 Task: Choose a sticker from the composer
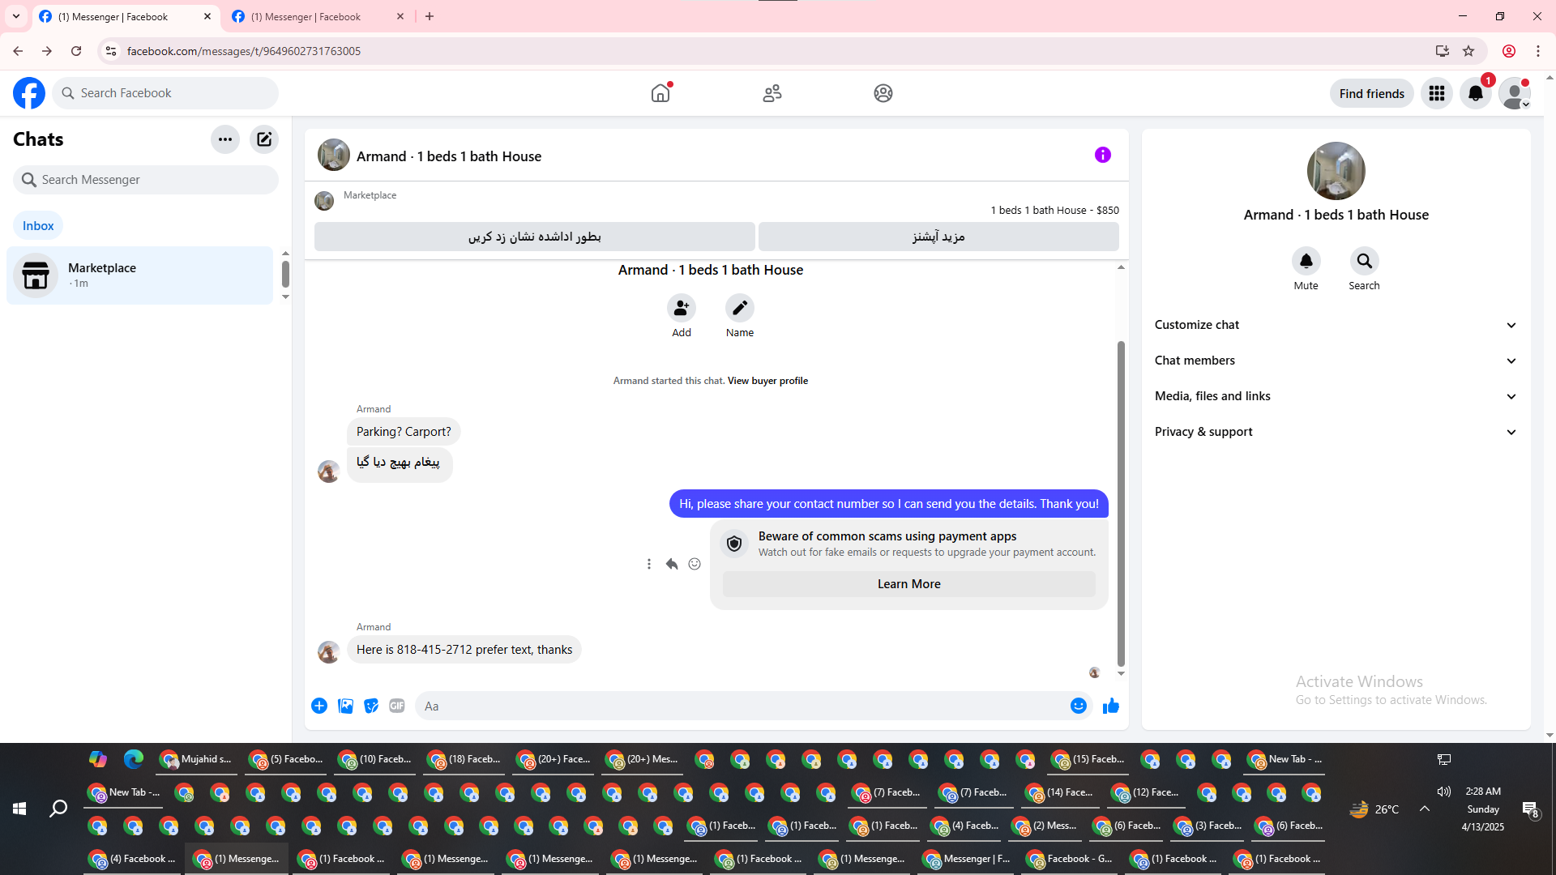coord(371,706)
